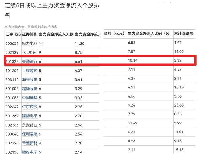Open the 中国神华 stock link
This screenshot has width=200, height=154.
click(30, 98)
